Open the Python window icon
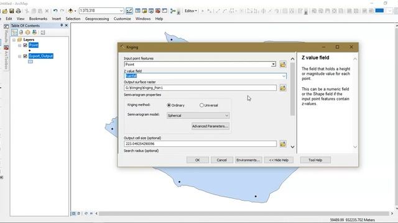This screenshot has height=223, width=398. pyautogui.click(x=164, y=11)
